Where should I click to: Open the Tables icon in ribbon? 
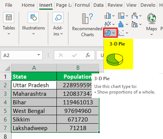coord(9,18)
